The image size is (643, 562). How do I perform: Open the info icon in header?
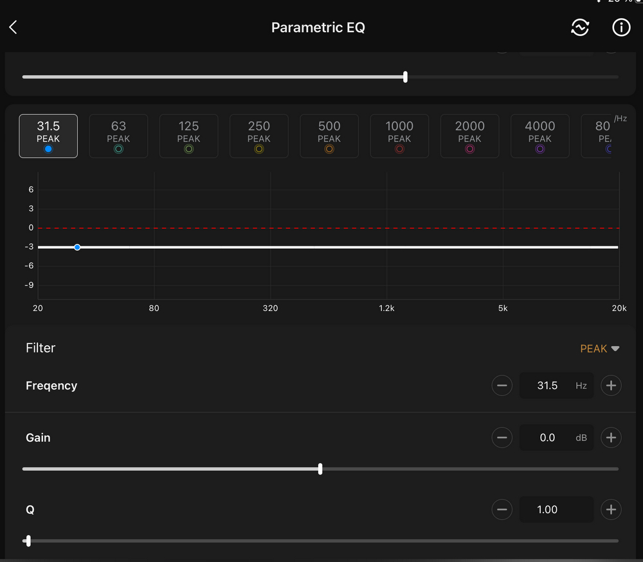coord(620,27)
